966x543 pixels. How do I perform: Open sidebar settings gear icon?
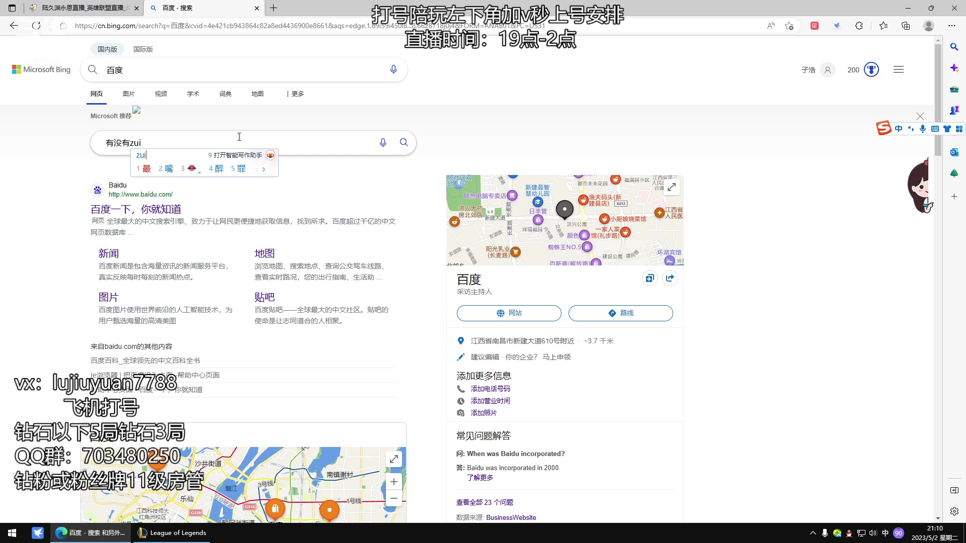pos(954,511)
